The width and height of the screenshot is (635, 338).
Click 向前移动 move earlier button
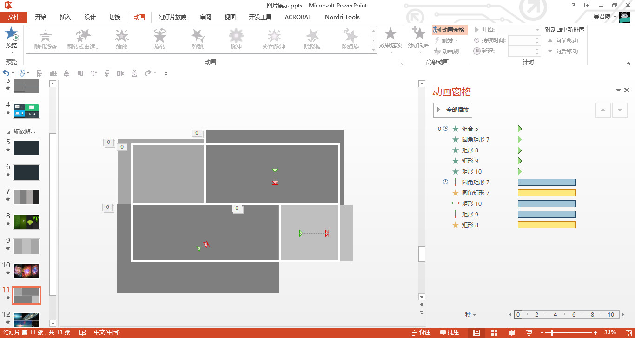[x=562, y=41]
